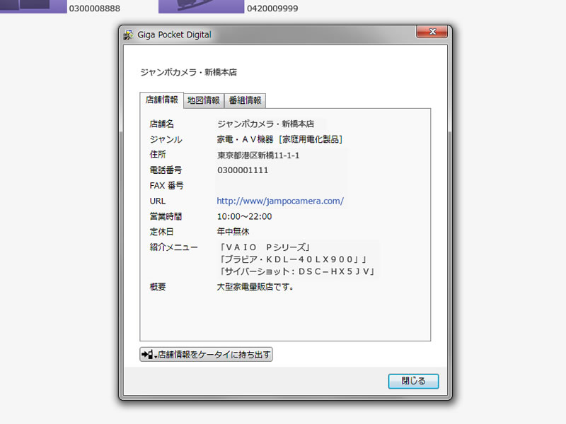The width and height of the screenshot is (566, 424).
Task: Click the 店舗名 field label
Action: coord(162,124)
